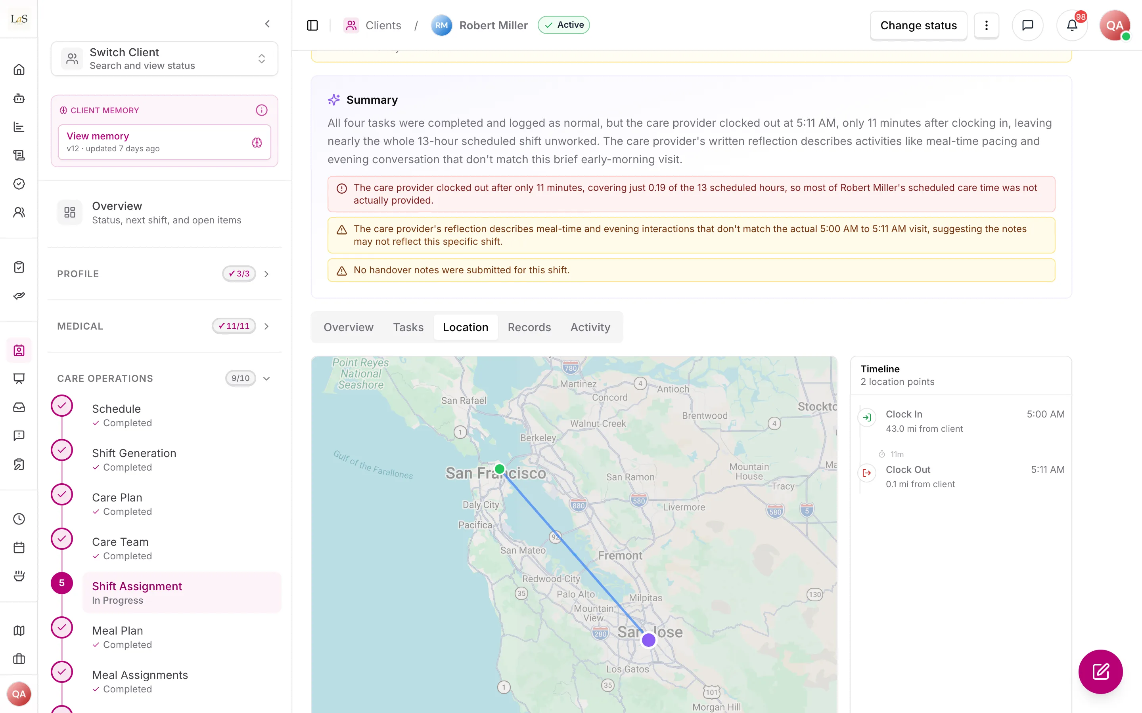Open the Shift Generation step
This screenshot has width=1142, height=713.
click(x=182, y=459)
